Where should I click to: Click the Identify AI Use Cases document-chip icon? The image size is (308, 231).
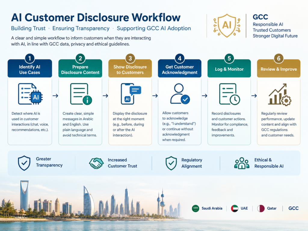click(30, 94)
